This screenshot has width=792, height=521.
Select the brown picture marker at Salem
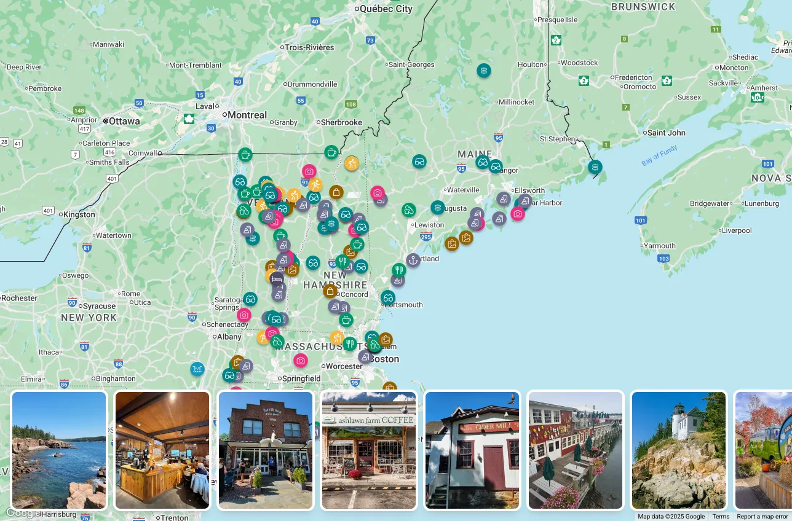point(386,339)
